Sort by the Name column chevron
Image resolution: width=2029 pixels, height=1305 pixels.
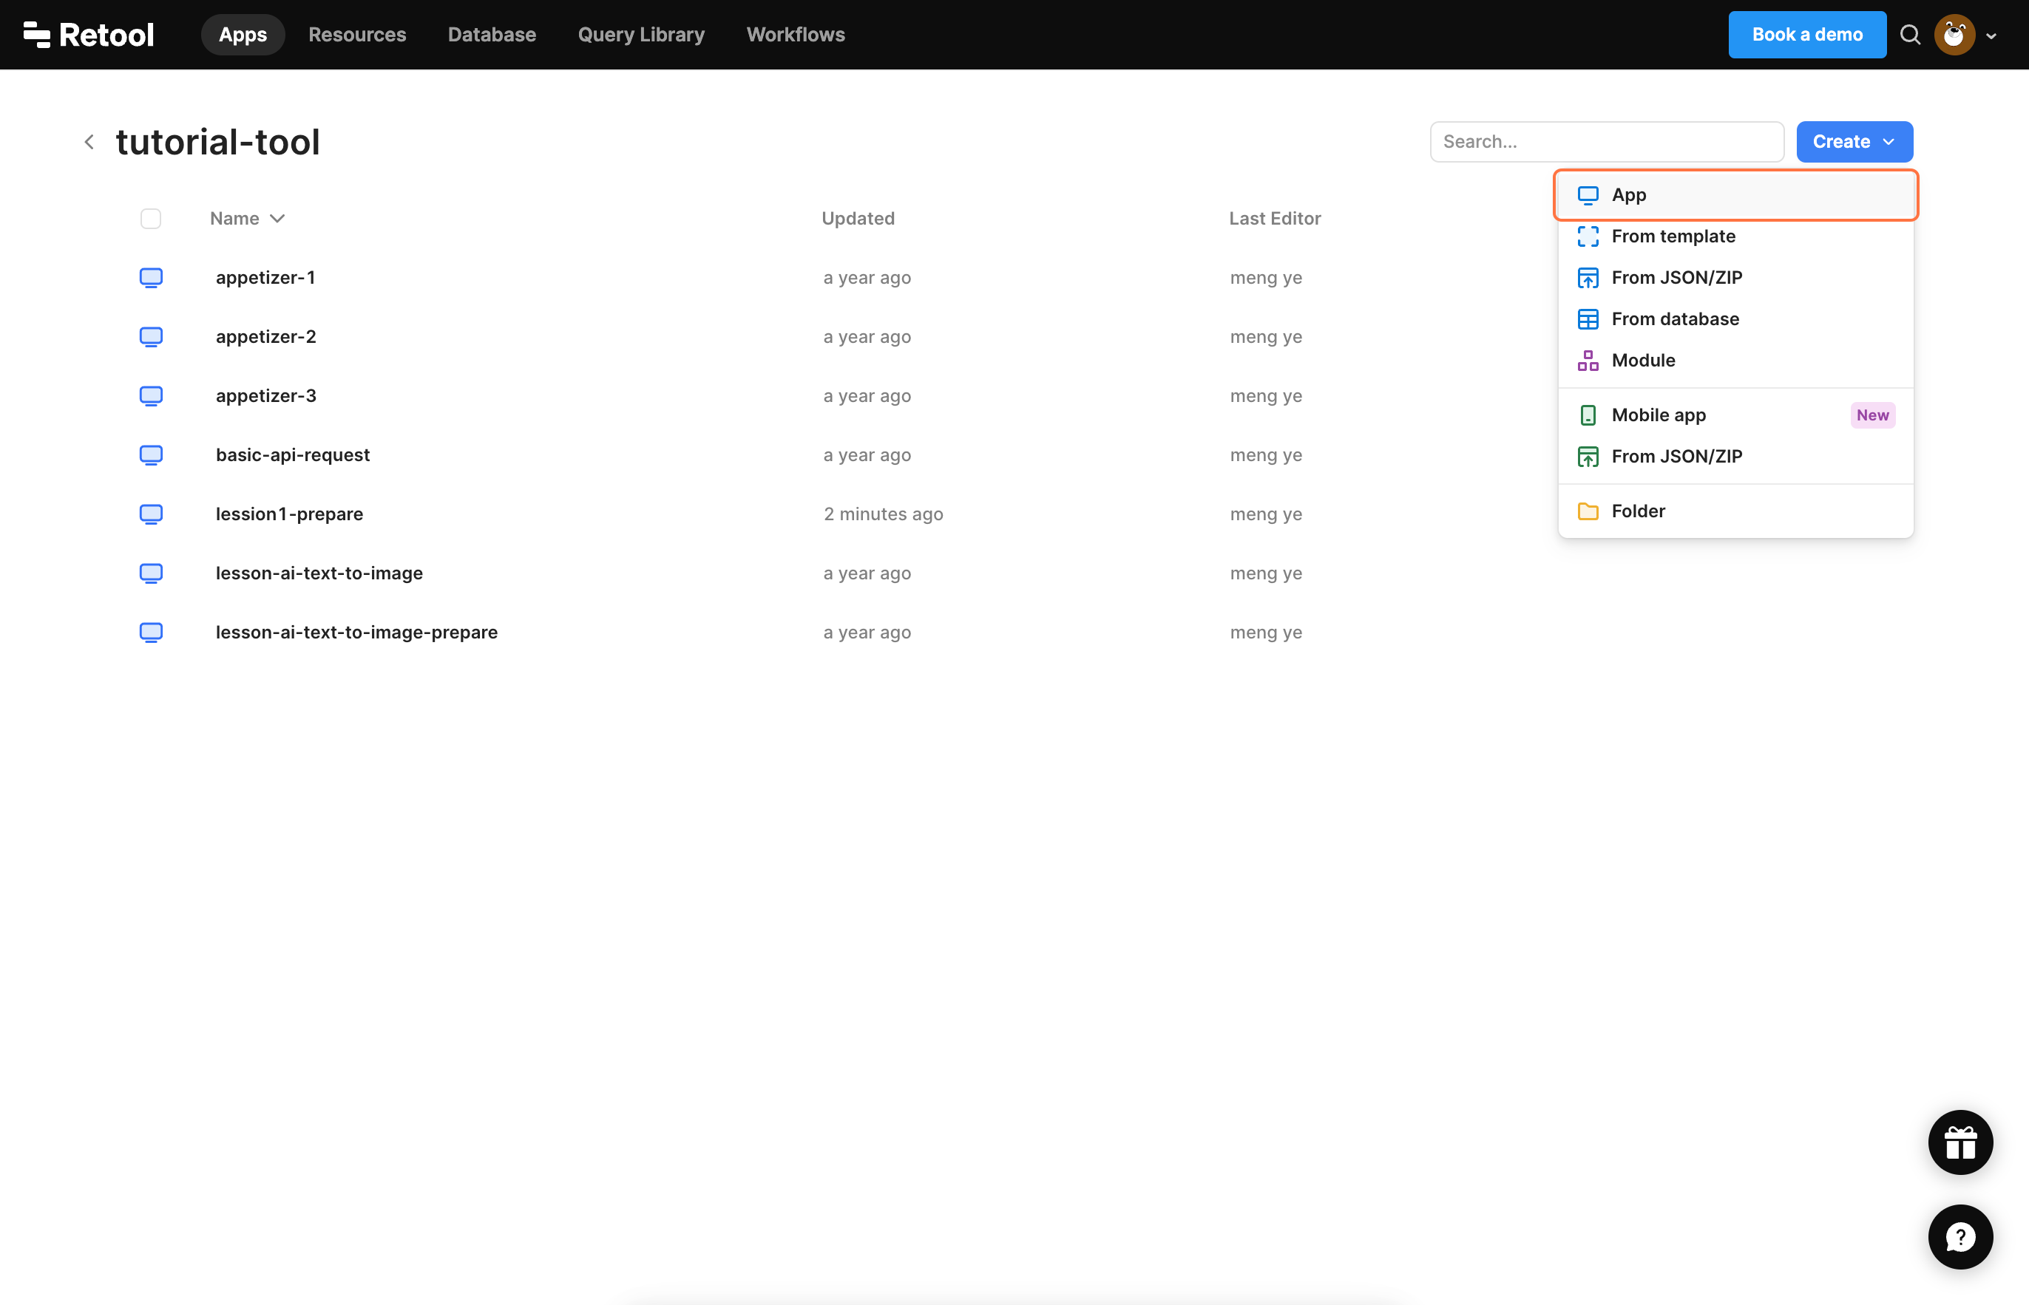point(277,219)
